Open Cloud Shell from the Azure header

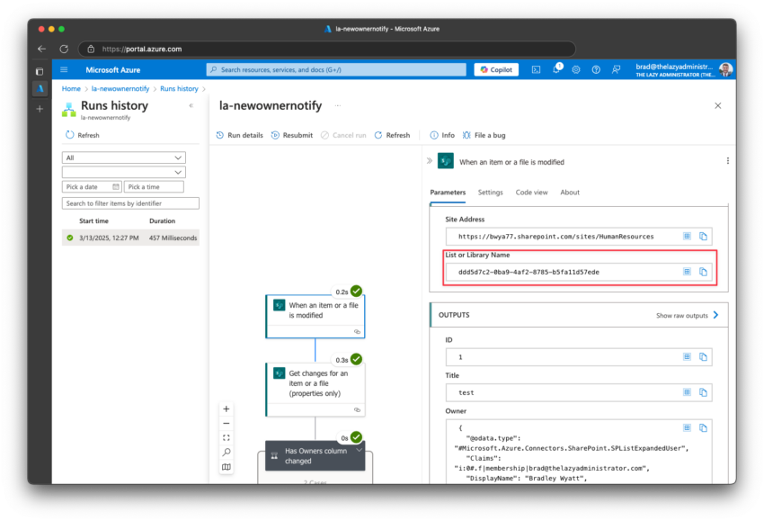click(x=536, y=70)
